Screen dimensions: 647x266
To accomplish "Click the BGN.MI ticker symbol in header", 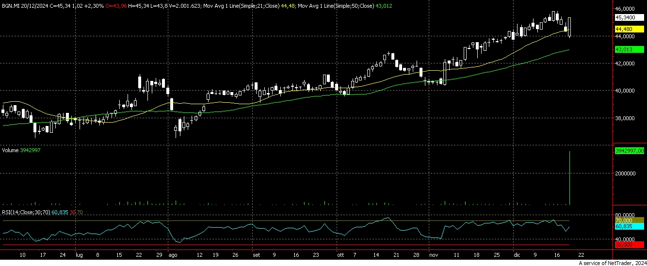I will (11, 6).
